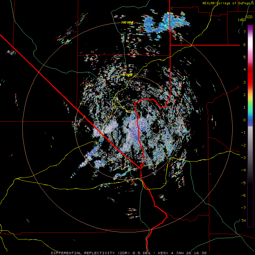255x255 pixels.
Task: Click the 4 value on the color scale
Action: tap(245, 70)
